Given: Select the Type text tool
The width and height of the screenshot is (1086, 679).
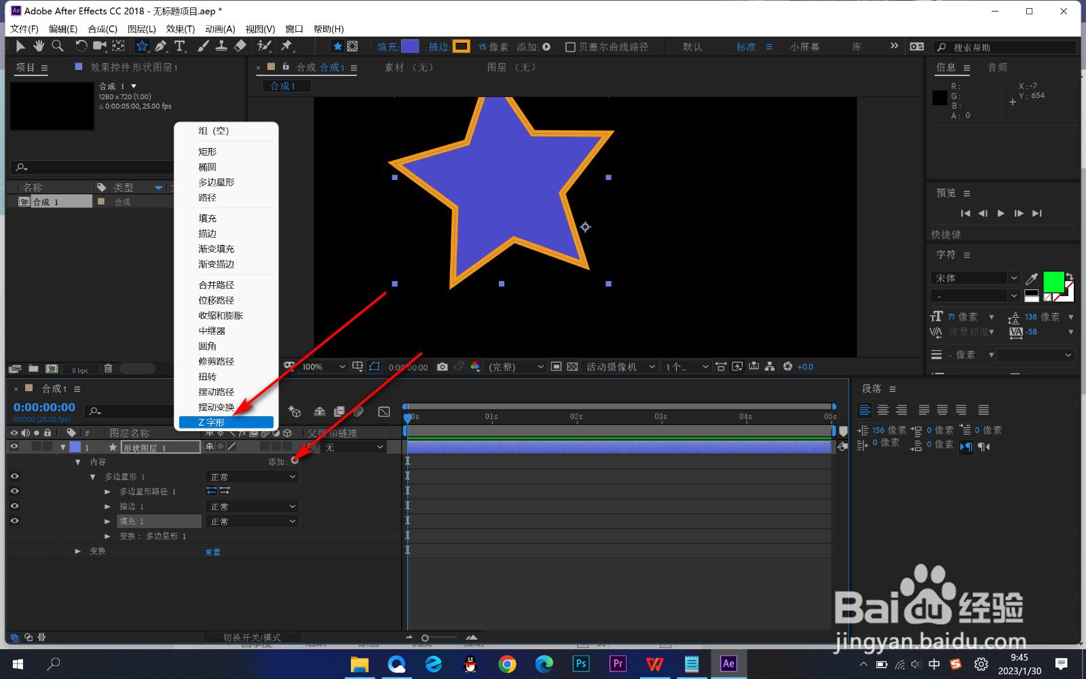Looking at the screenshot, I should pyautogui.click(x=180, y=46).
